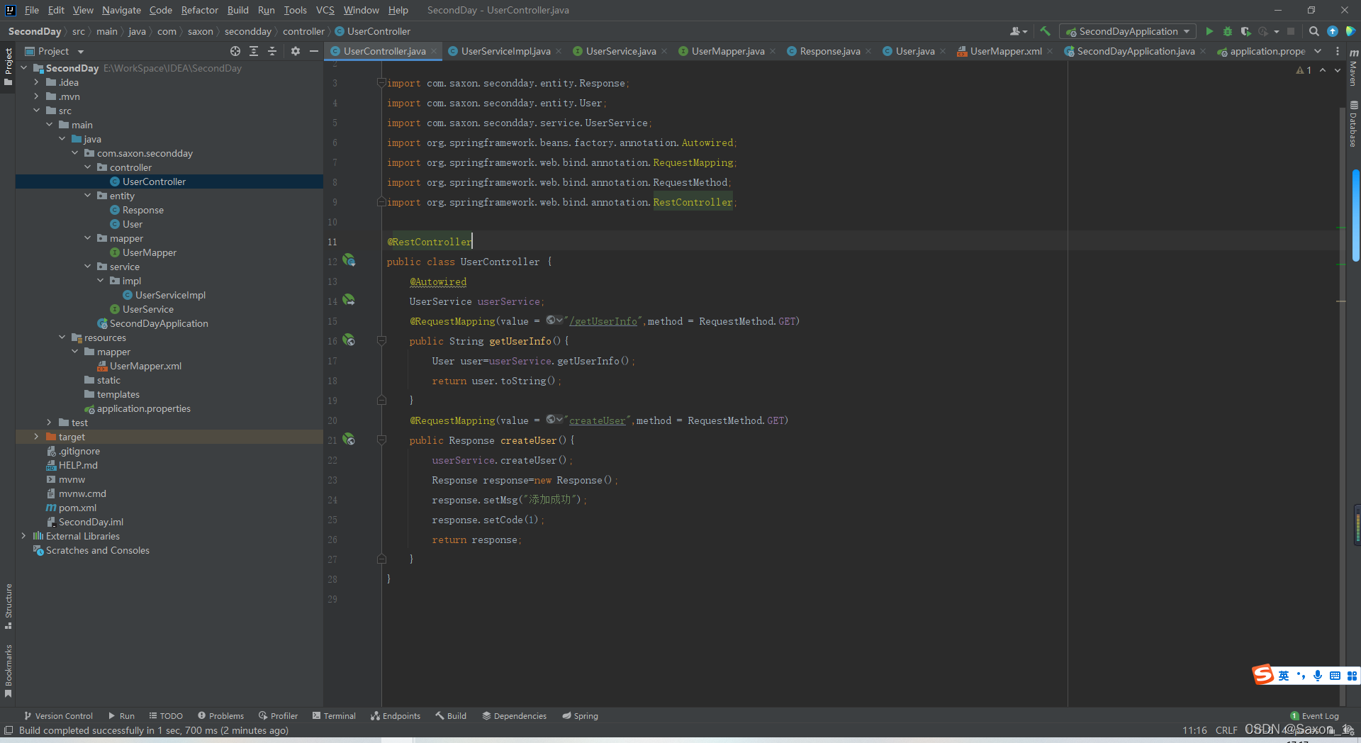The width and height of the screenshot is (1361, 743).
Task: Click Collapse All icon in Project panel
Action: [272, 51]
